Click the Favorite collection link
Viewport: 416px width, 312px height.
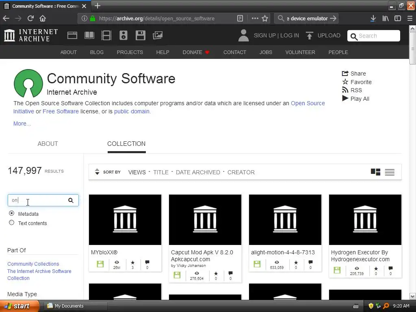click(x=357, y=82)
